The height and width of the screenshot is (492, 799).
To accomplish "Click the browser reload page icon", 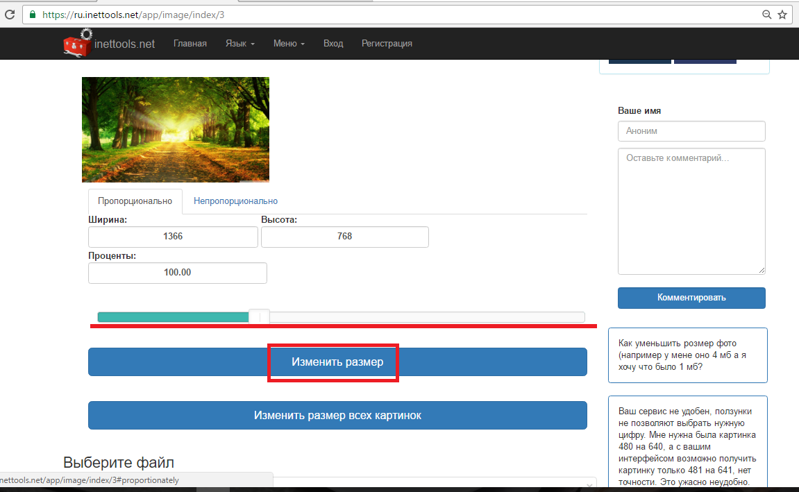I will click(9, 14).
